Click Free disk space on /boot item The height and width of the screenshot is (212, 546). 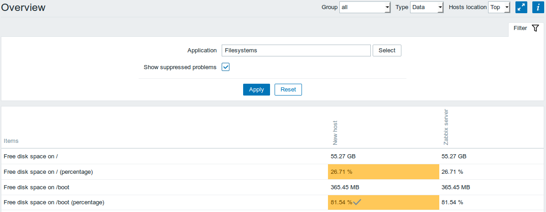click(36, 187)
